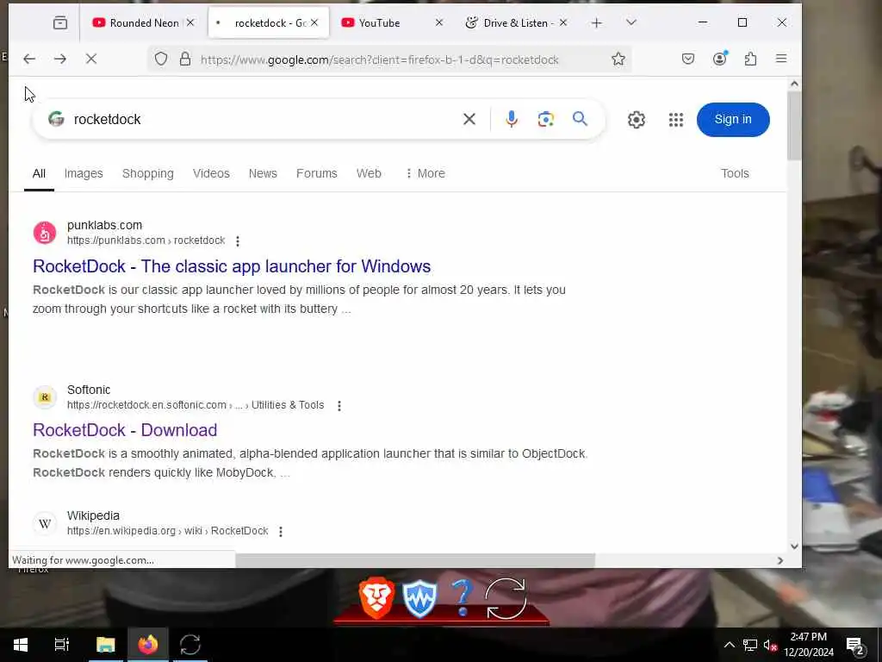882x662 pixels.
Task: Open notification center in tray
Action: coord(855,645)
